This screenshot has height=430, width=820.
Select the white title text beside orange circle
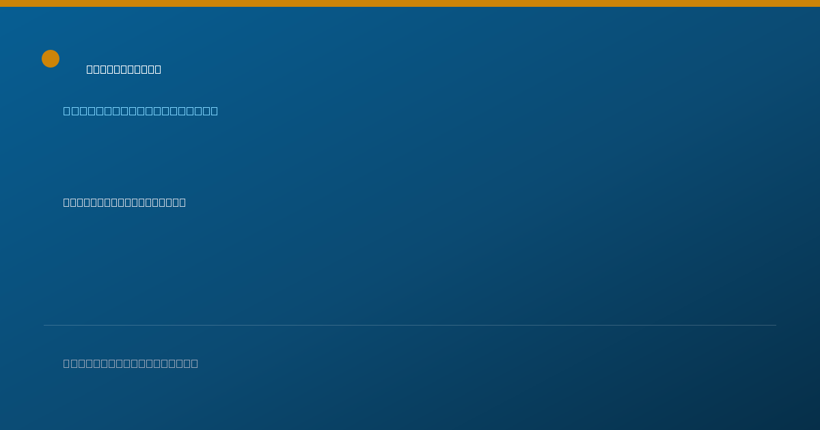(x=124, y=69)
